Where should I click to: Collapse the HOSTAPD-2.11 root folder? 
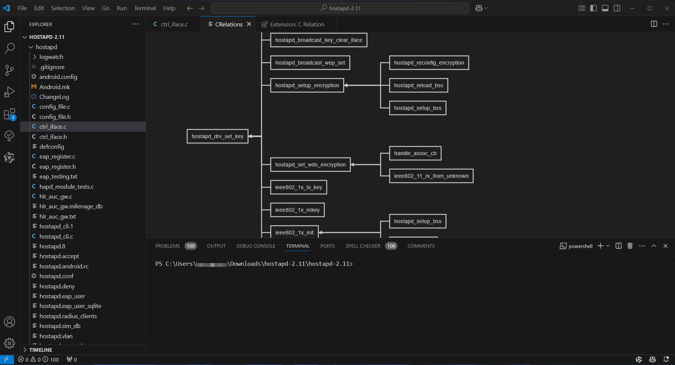pos(25,37)
